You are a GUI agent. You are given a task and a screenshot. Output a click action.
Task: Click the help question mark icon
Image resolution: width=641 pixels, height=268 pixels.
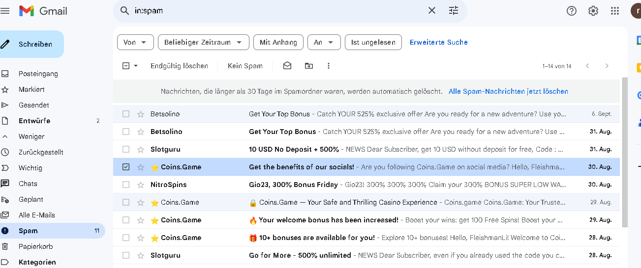pyautogui.click(x=572, y=11)
